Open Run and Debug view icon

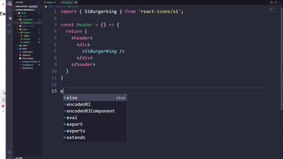9,25
